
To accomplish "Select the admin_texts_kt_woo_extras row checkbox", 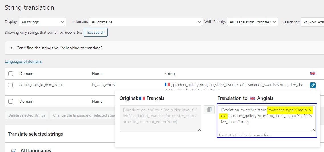I will coord(11,85).
